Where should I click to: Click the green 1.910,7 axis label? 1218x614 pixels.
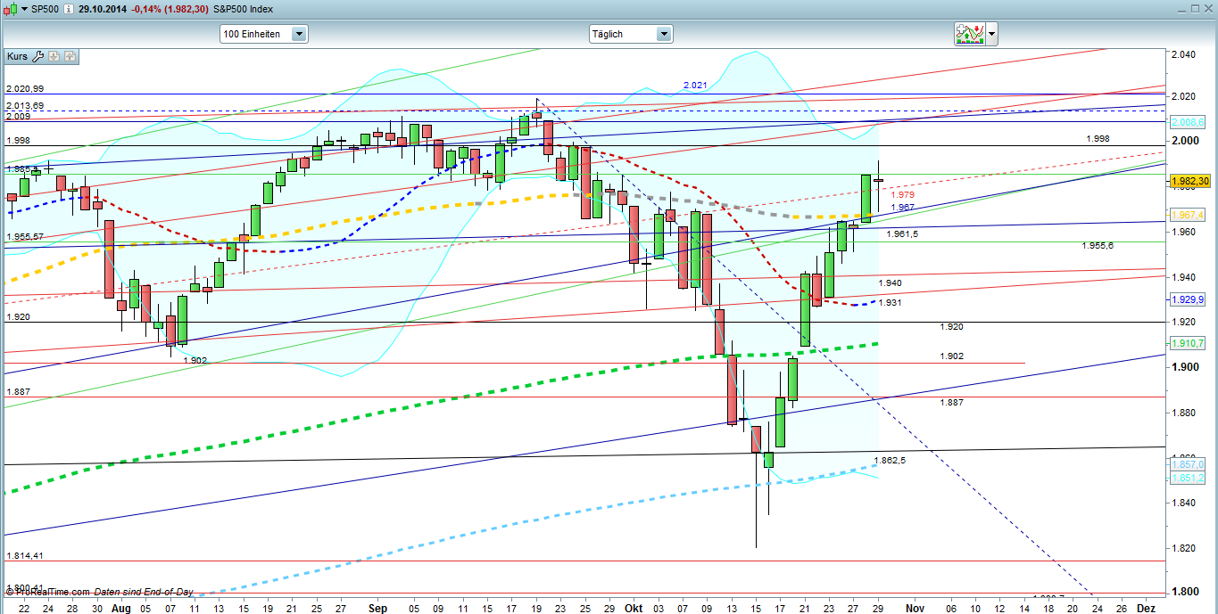[x=1189, y=344]
